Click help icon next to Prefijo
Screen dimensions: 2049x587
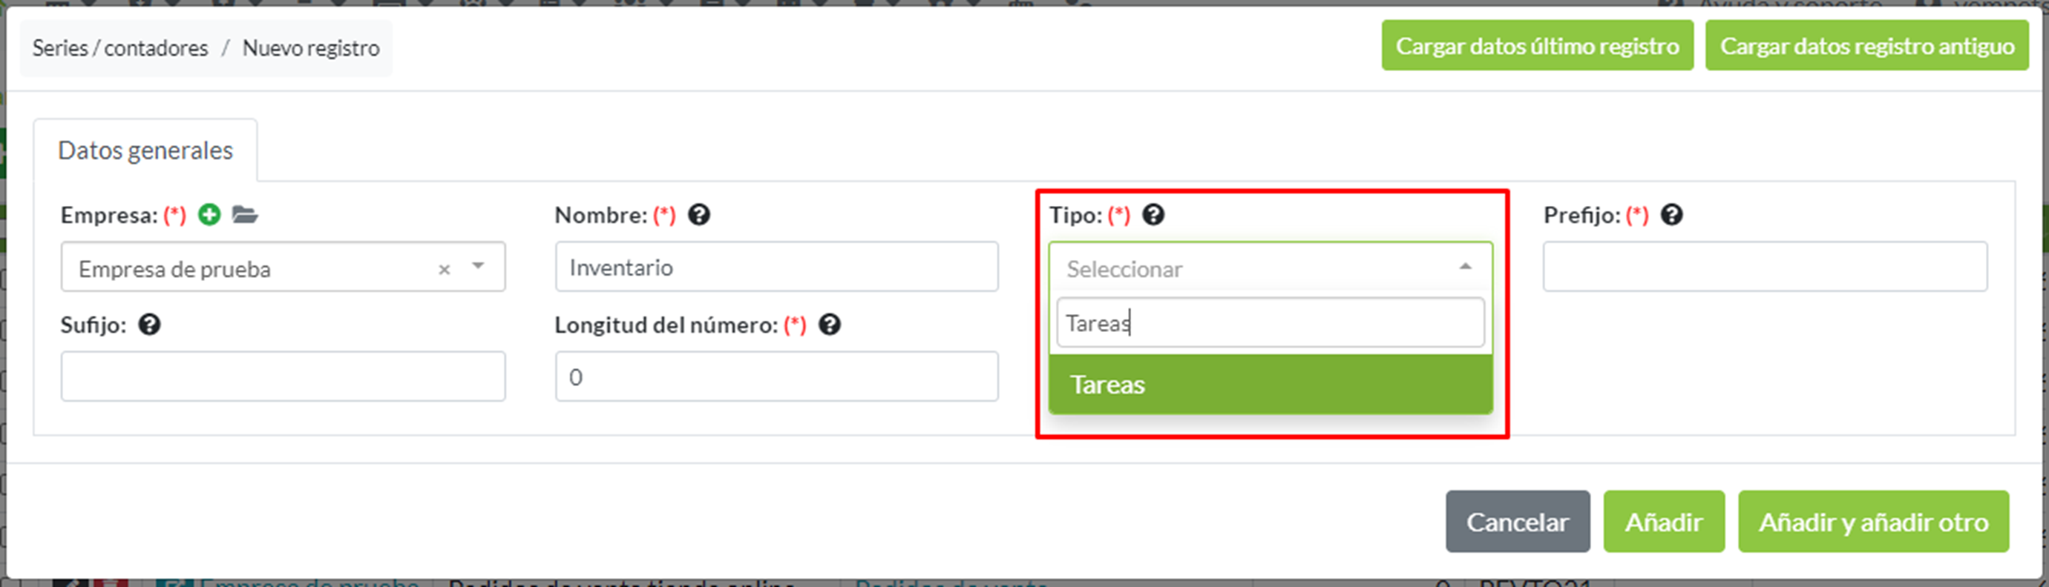coord(1672,214)
